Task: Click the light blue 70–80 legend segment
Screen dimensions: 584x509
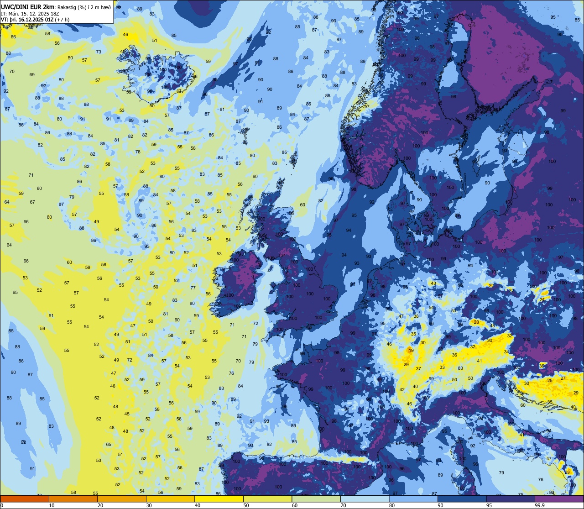Action: (365, 499)
